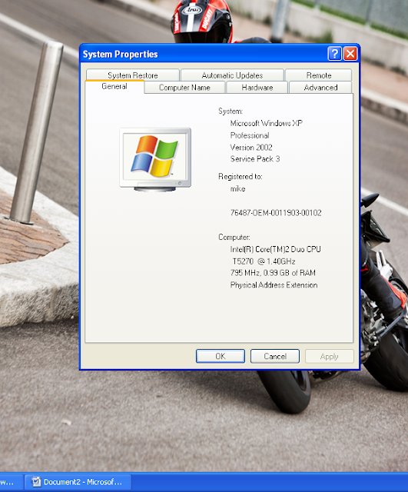The image size is (408, 492).
Task: Click the 'System:' heading label
Action: tap(231, 111)
